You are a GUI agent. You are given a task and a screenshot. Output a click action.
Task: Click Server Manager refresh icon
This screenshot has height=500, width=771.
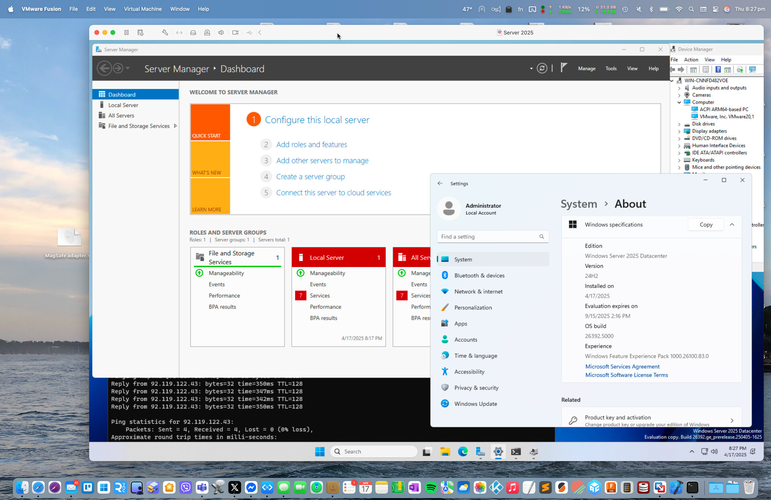tap(542, 69)
